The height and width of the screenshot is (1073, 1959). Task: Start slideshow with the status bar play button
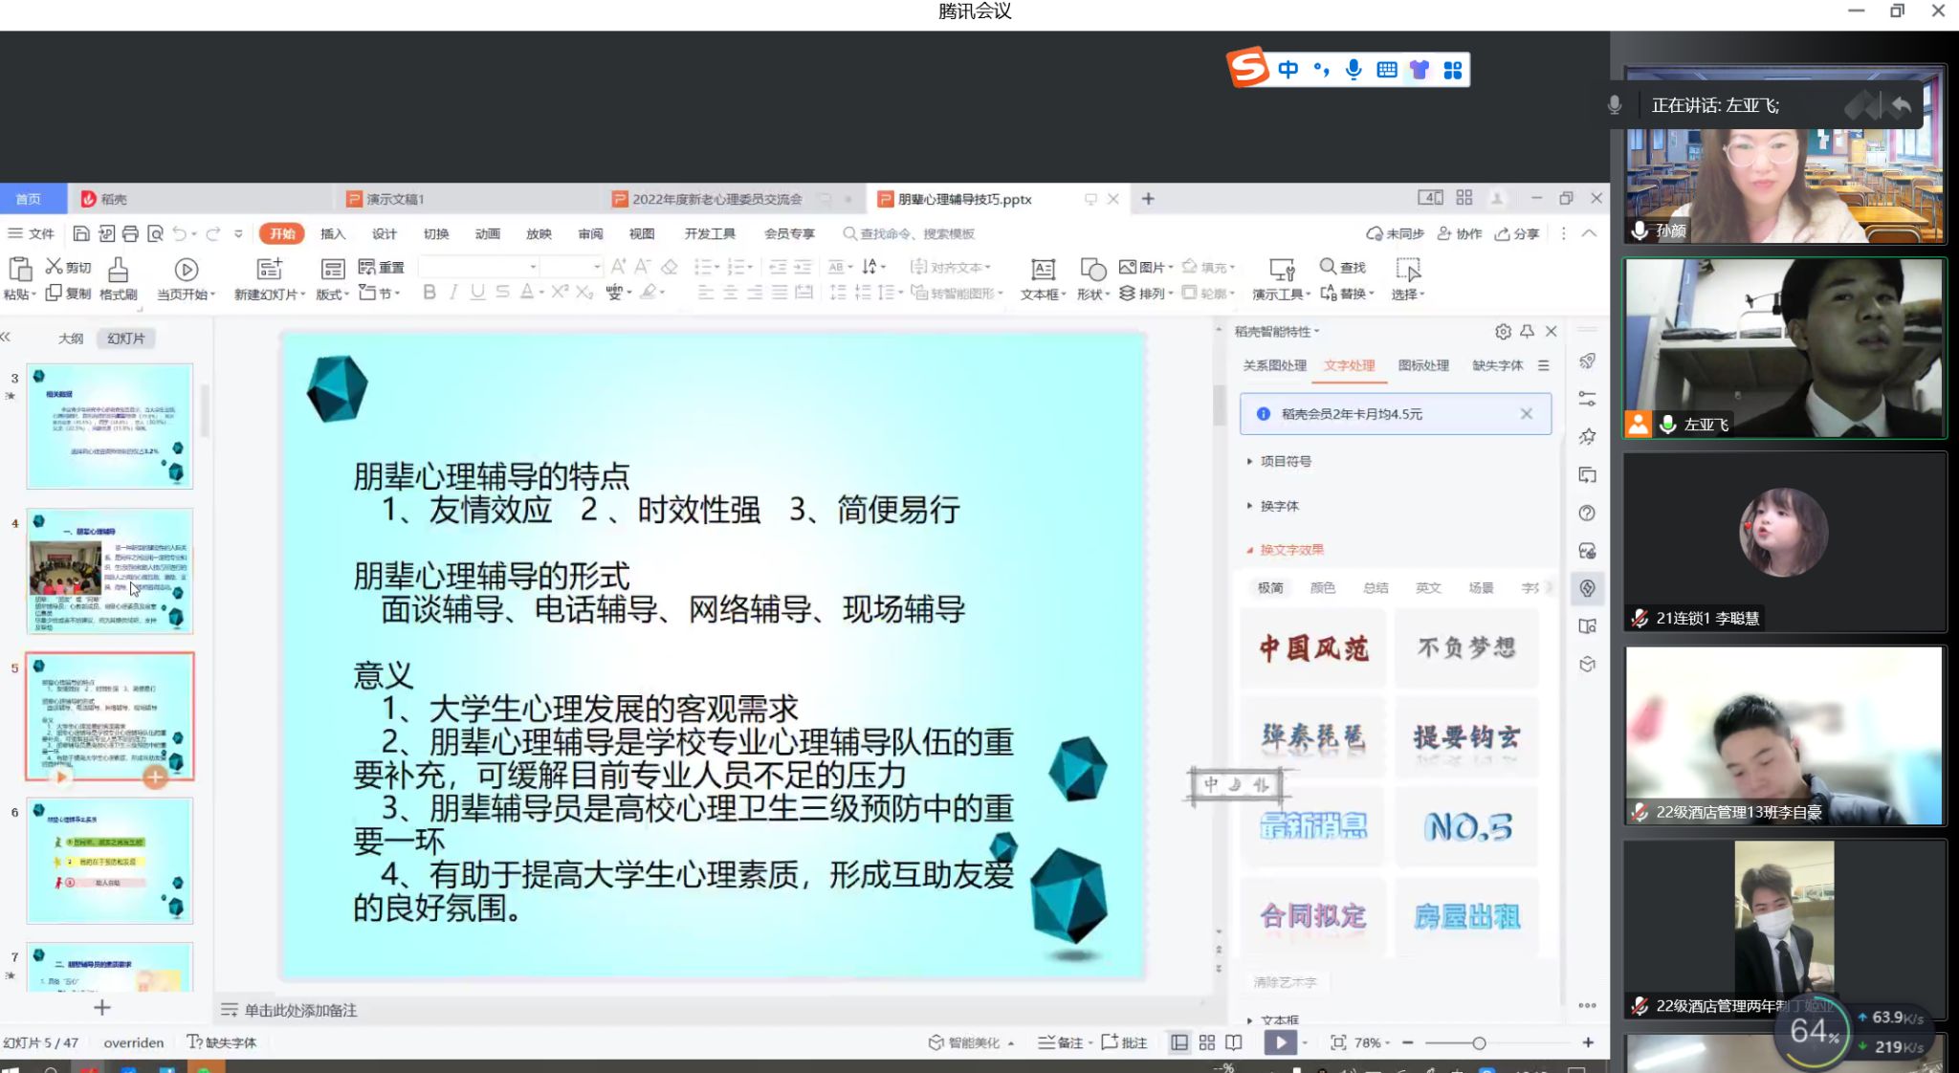point(1280,1042)
